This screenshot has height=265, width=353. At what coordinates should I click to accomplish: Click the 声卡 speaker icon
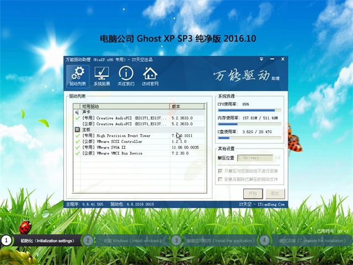coord(77,112)
